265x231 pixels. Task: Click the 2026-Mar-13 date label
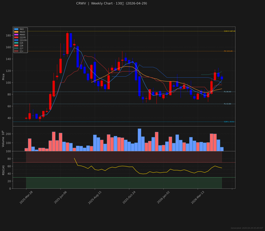[198, 198]
